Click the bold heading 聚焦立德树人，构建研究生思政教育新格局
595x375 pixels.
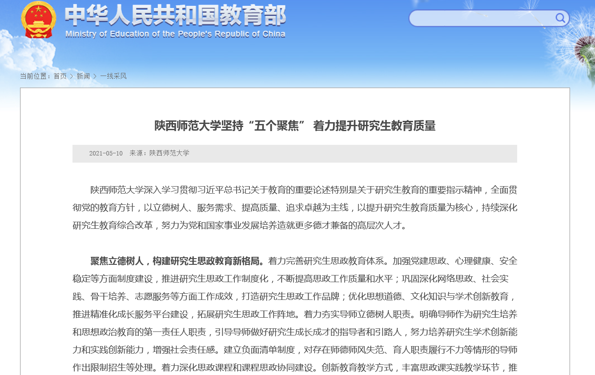click(177, 261)
